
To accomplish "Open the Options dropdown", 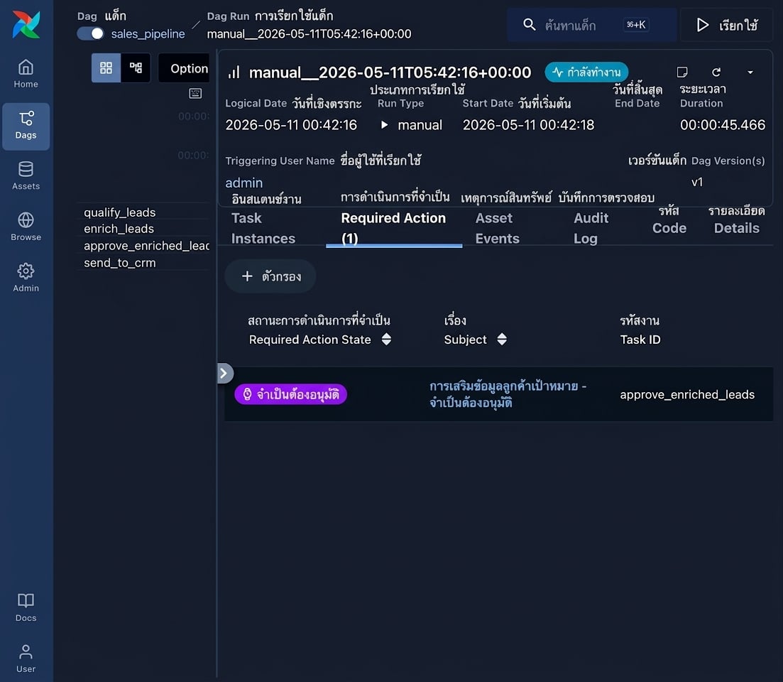I will [x=185, y=68].
